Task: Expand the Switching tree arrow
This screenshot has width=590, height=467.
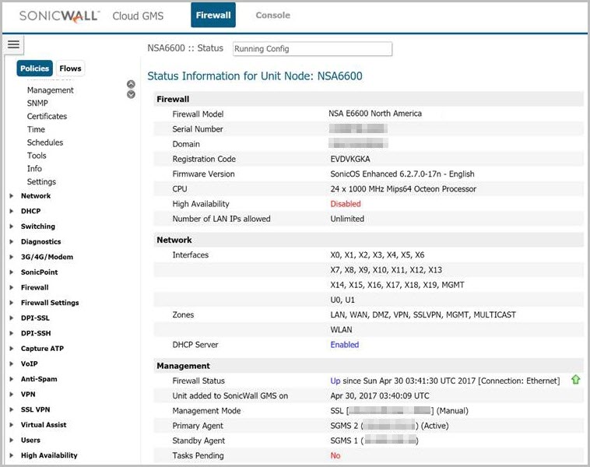Action: [x=12, y=226]
